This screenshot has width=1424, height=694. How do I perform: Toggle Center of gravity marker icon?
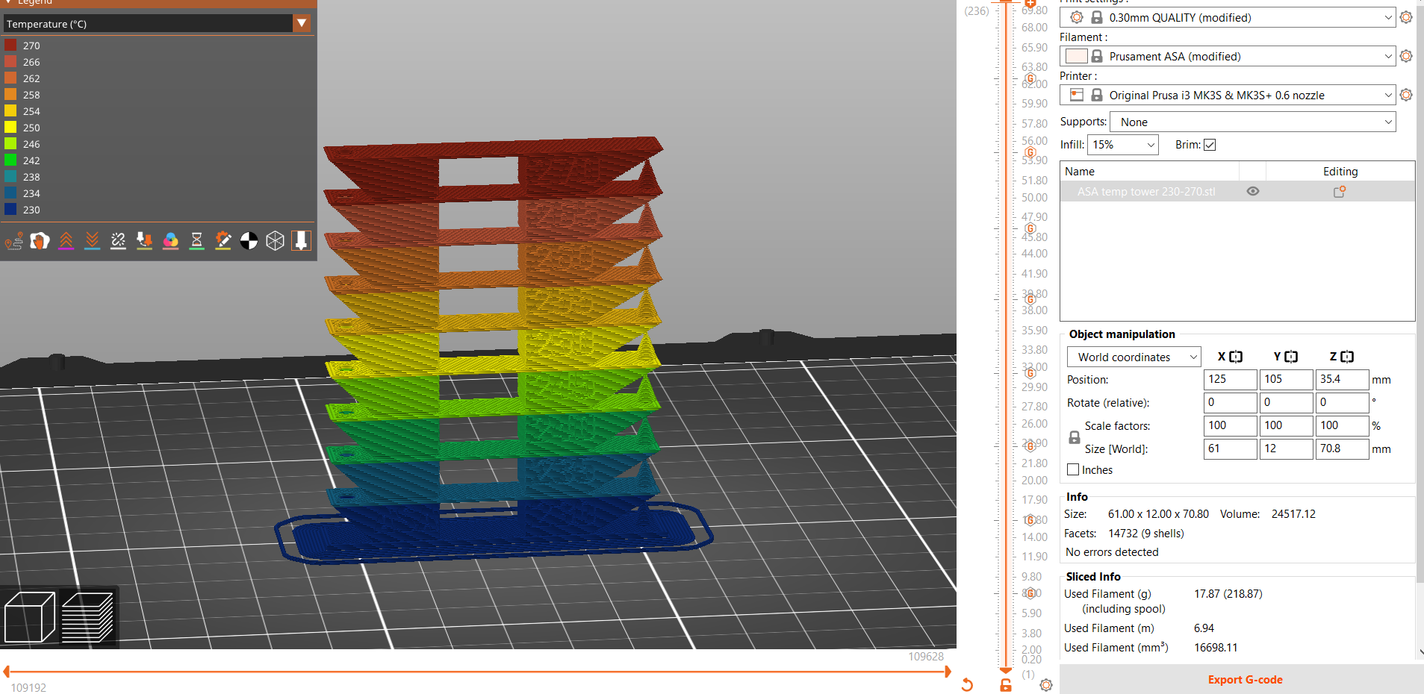249,240
